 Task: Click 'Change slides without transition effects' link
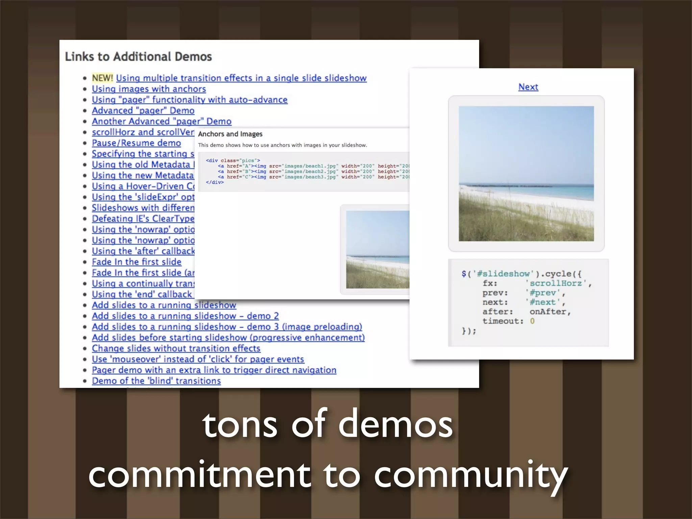coord(176,348)
